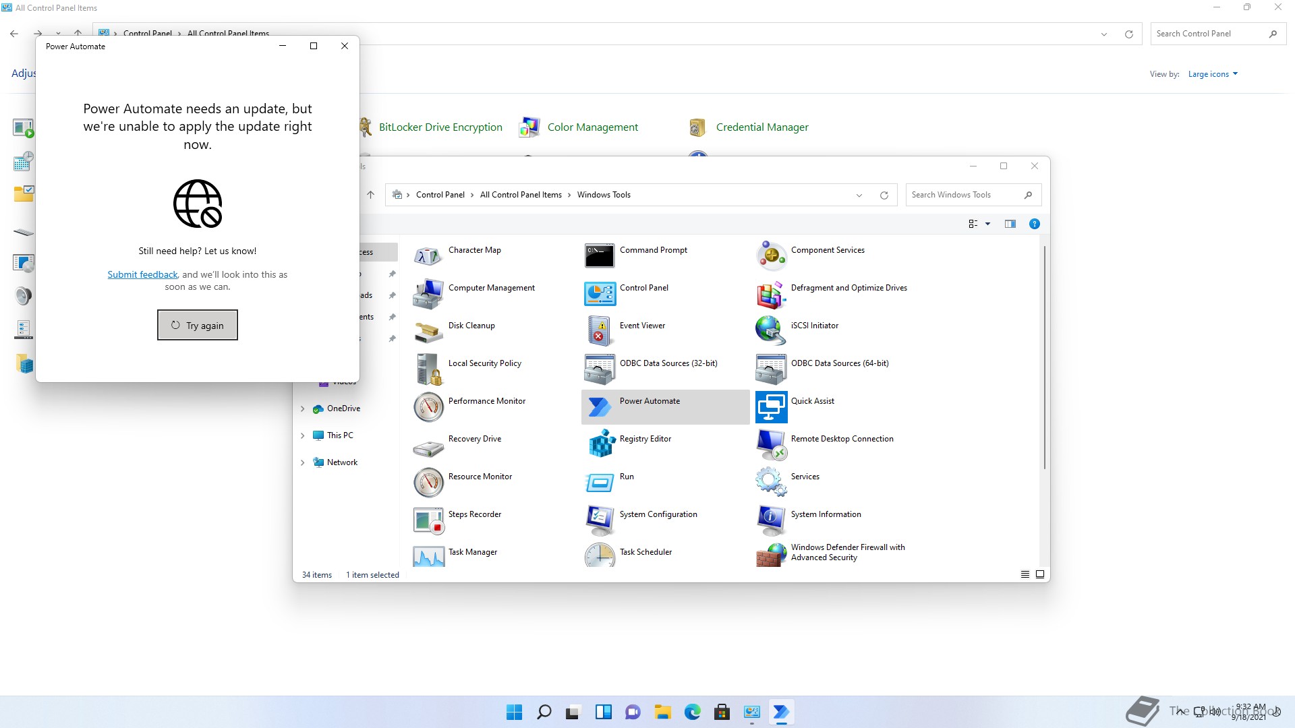Image resolution: width=1295 pixels, height=728 pixels.
Task: Open Remote Desktop Connection icon
Action: (x=771, y=445)
